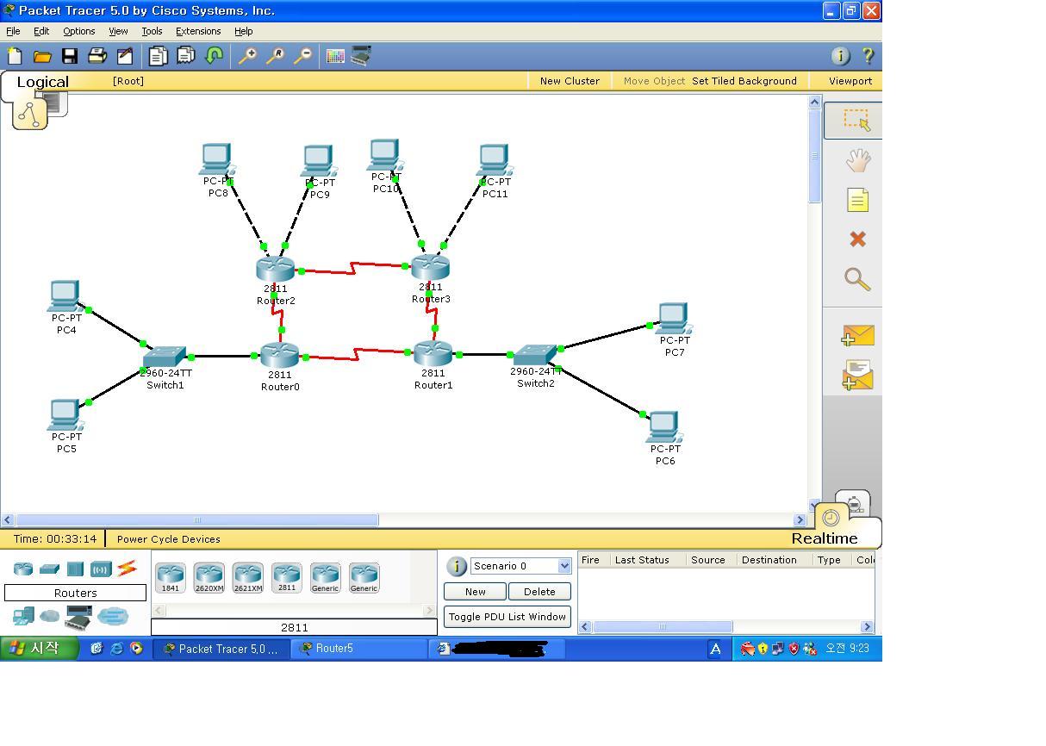Open the Custom Devices dialog icon

pos(362,56)
